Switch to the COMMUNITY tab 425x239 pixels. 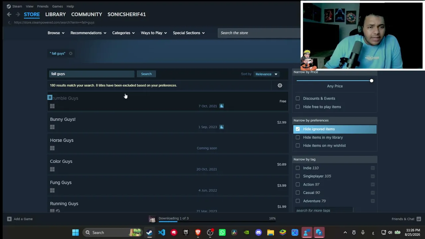click(x=86, y=14)
